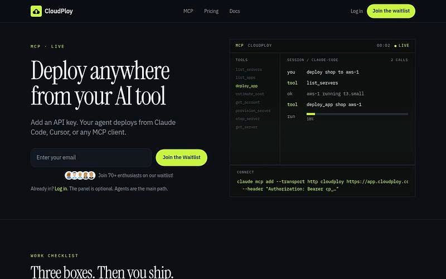Click the "--header Authorization: Bearer" command line

[x=290, y=189]
